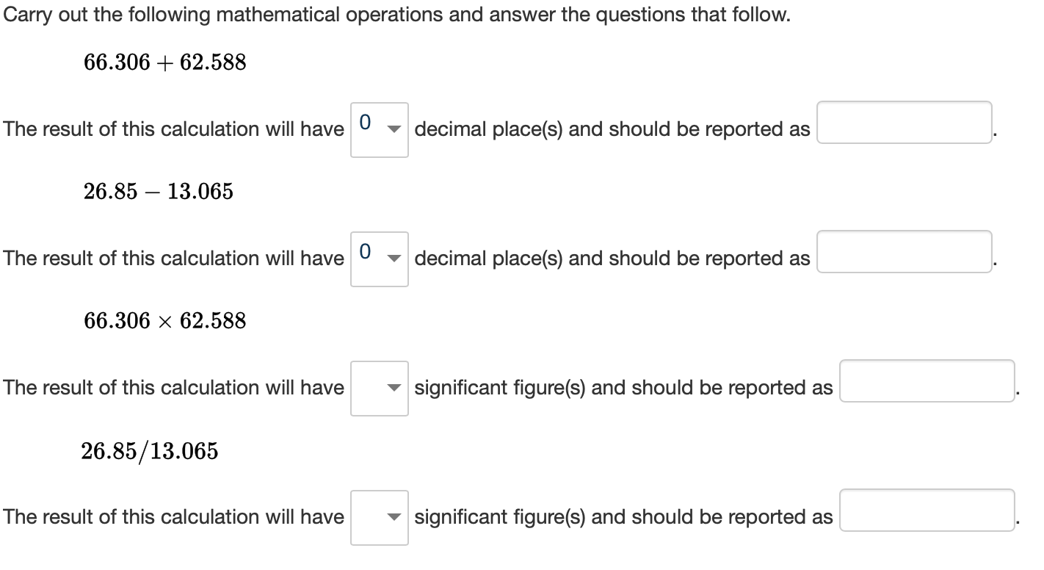Click the answer box for the subtraction result
1044x570 pixels.
coord(903,253)
